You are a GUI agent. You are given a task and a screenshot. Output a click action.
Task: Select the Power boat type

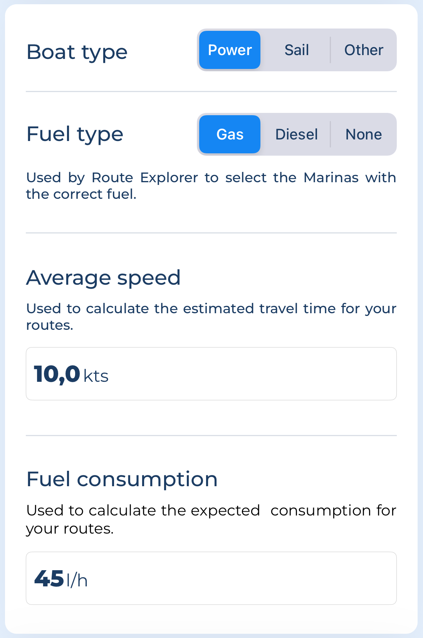[230, 50]
